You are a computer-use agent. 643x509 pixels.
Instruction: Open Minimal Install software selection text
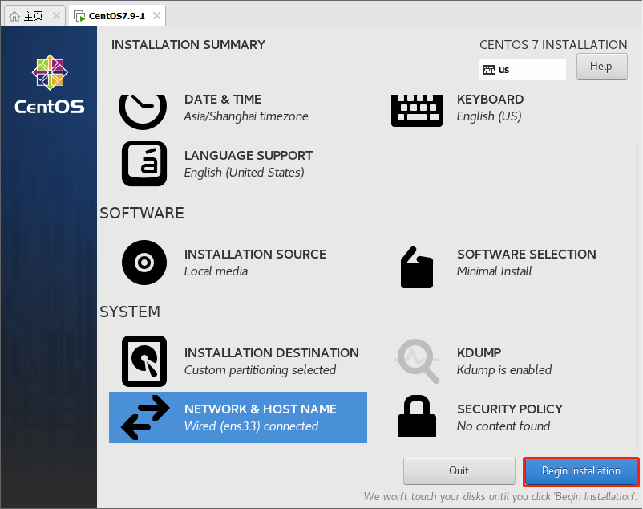tap(494, 271)
